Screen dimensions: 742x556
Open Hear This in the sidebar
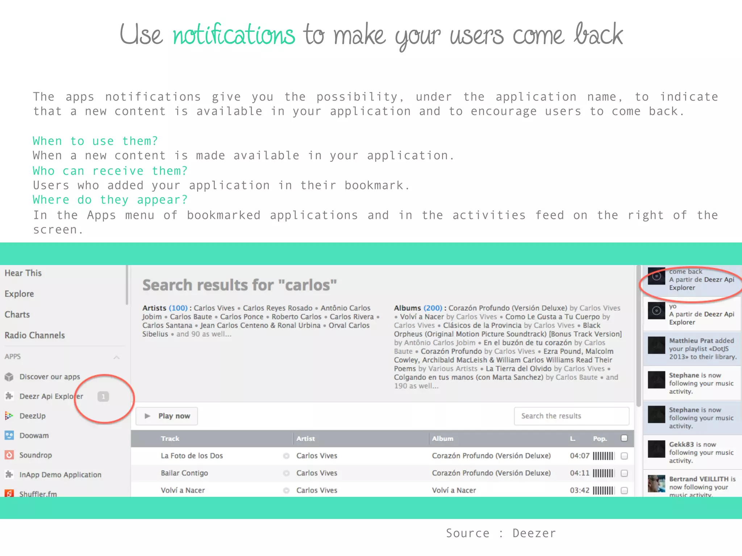[x=23, y=273]
